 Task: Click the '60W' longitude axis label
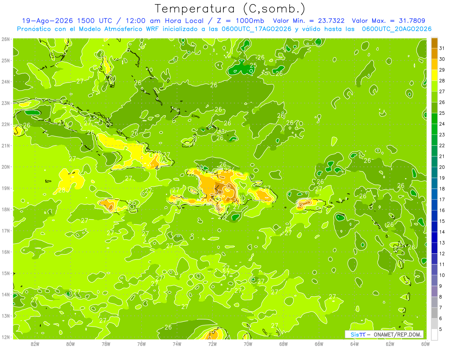426,344
